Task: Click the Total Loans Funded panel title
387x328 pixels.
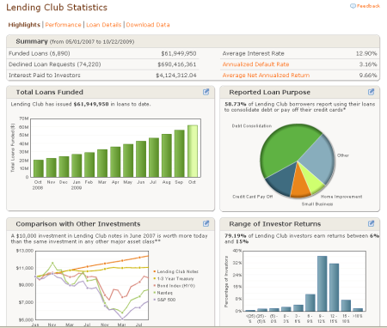Action: tap(50, 92)
